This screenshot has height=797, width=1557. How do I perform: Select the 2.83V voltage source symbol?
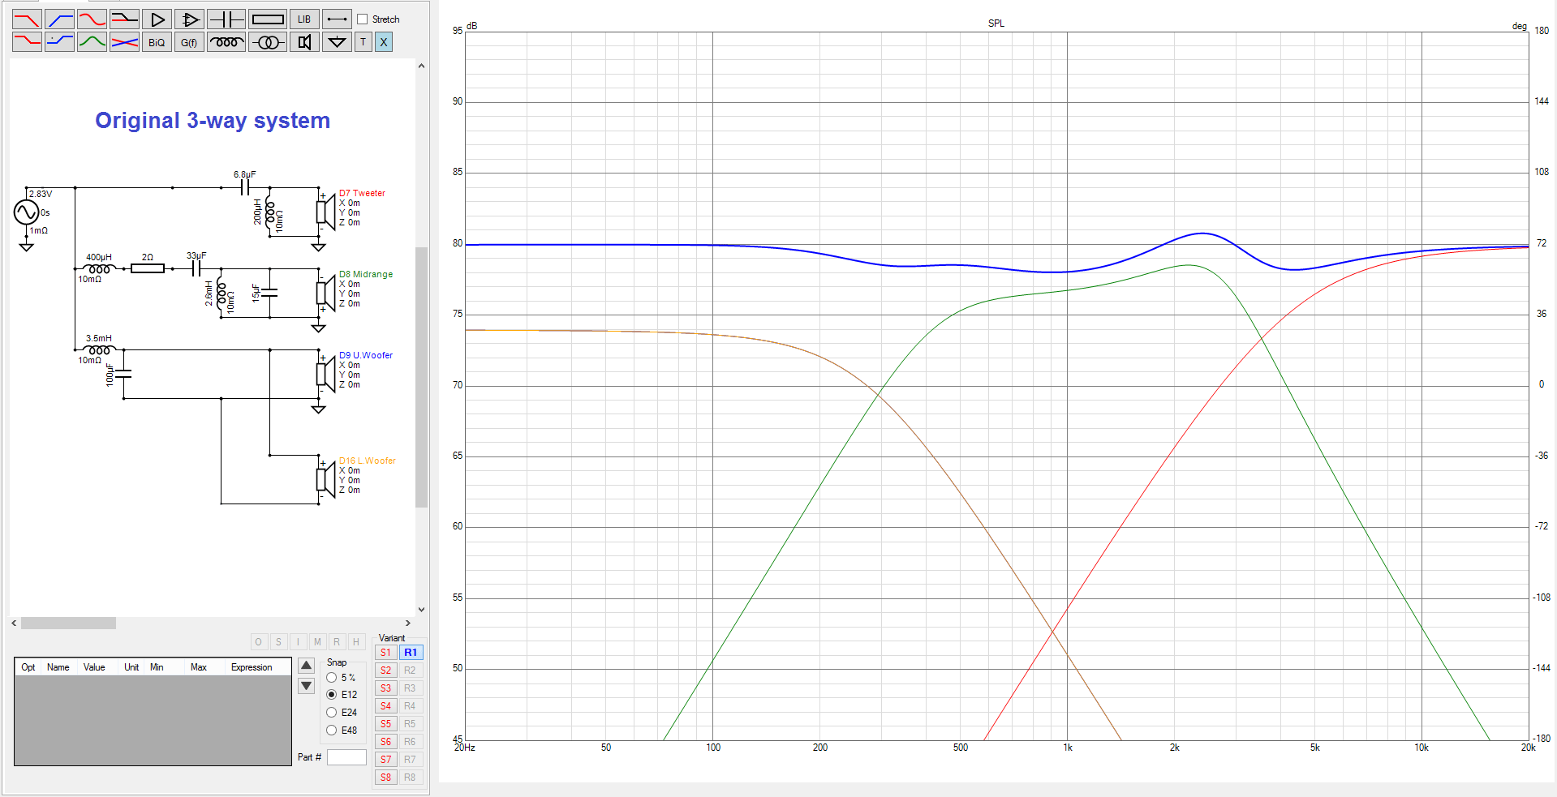[x=26, y=212]
